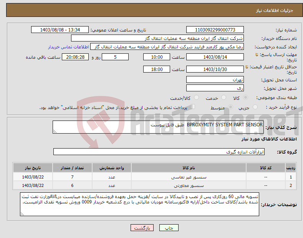
Task: Click the need number field 1103092299000773
Action: pos(215,30)
